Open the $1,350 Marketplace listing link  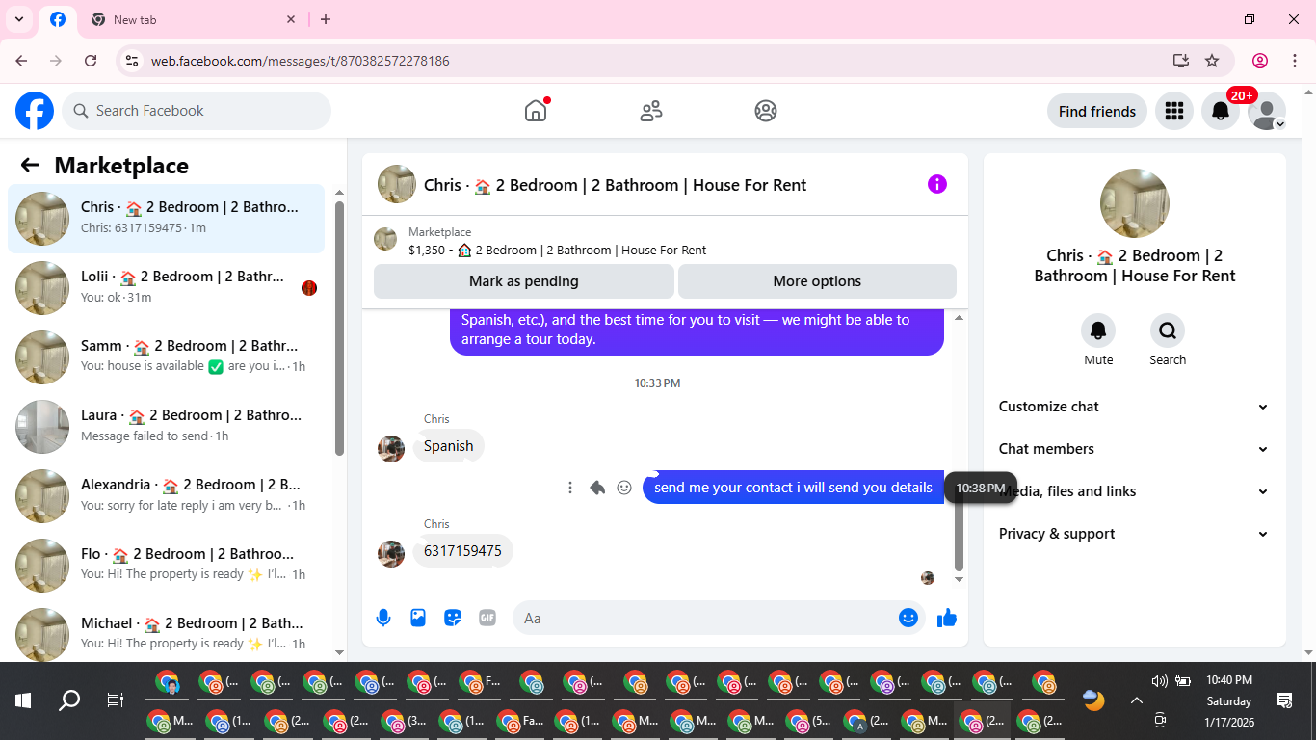557,250
